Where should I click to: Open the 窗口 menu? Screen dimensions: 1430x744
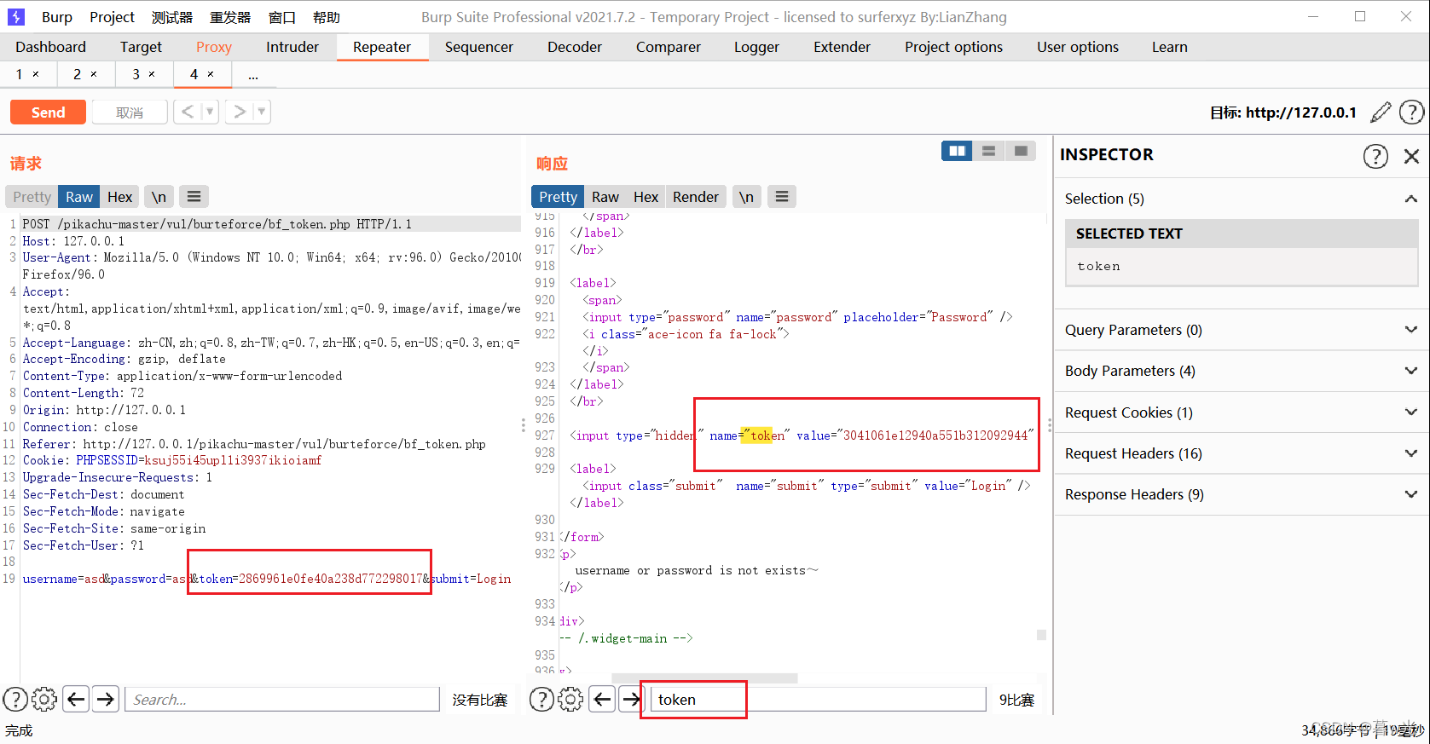(281, 17)
